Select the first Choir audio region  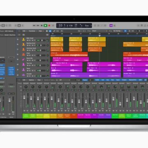click(69, 54)
